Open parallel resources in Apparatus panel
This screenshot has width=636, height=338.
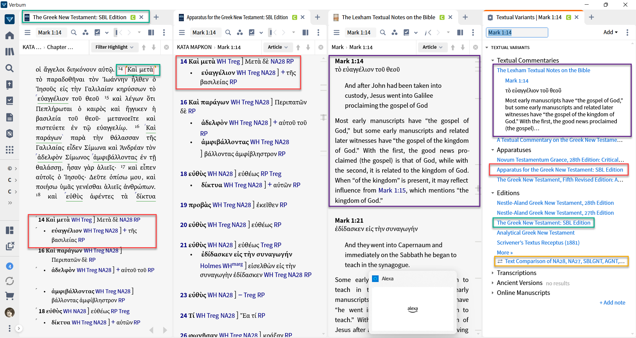240,32
